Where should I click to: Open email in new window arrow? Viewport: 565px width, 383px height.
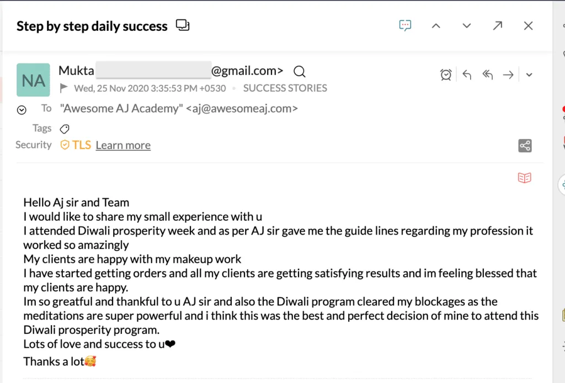[498, 26]
